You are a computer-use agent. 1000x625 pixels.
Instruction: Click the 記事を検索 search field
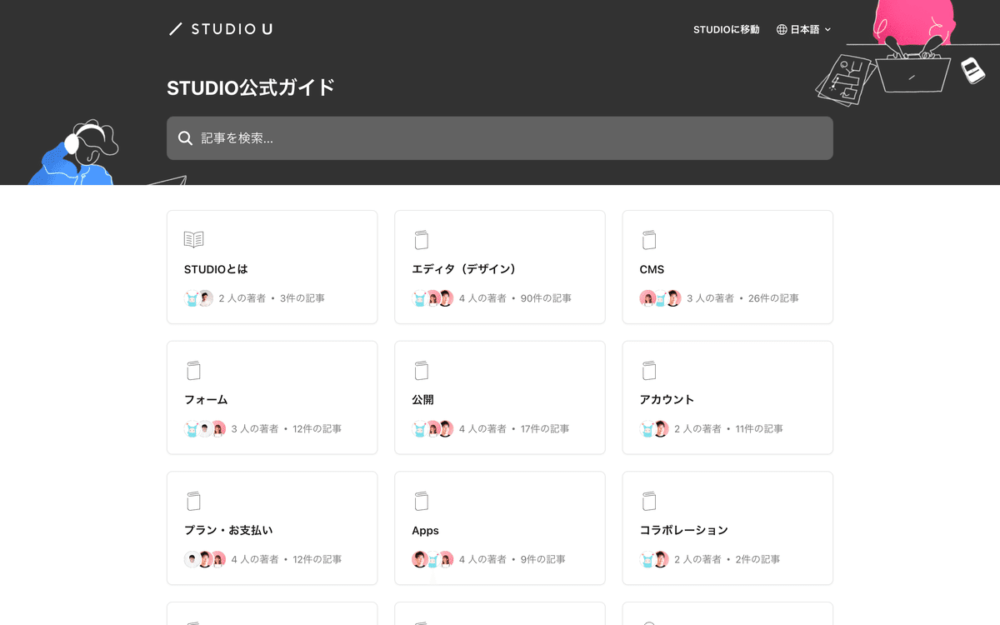500,138
